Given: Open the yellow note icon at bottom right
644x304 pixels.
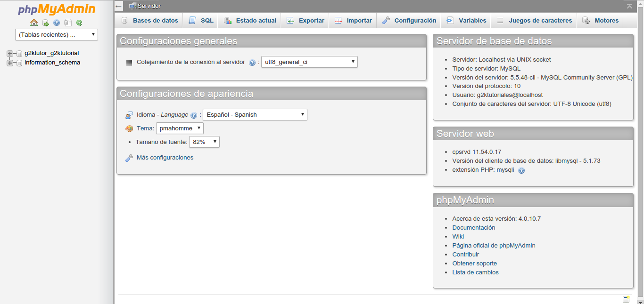Looking at the screenshot, I should tap(626, 299).
